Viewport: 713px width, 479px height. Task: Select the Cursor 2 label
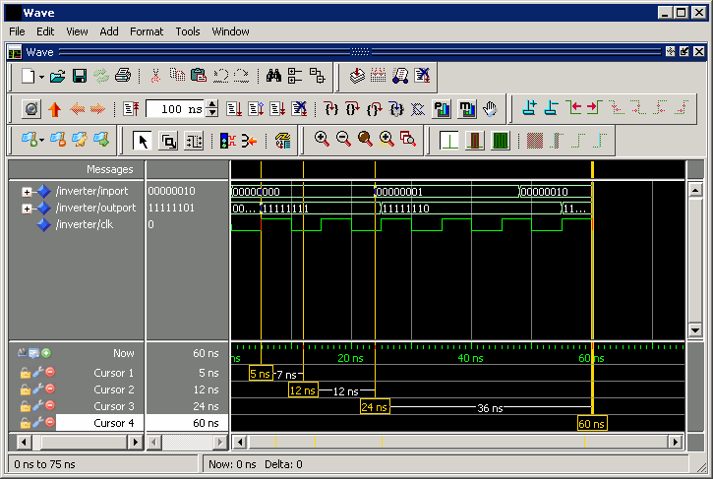(x=114, y=390)
